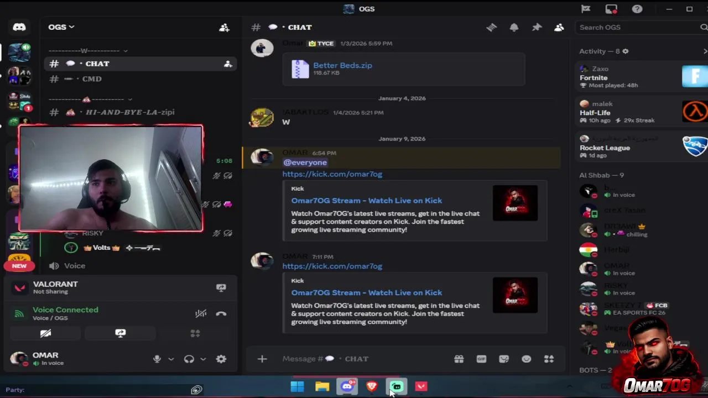Collapse the W category chevron
Viewport: 708px width, 398px height.
coord(126,51)
